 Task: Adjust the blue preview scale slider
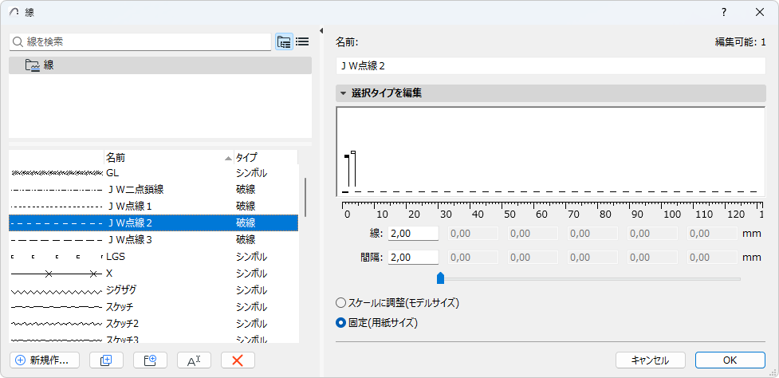(x=440, y=278)
